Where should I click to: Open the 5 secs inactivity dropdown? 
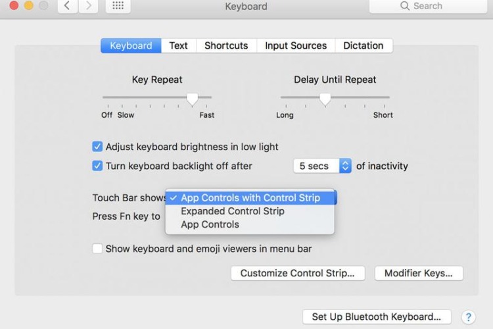pos(322,166)
